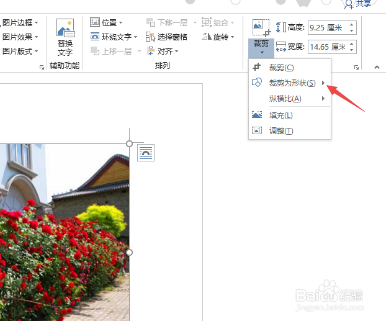Click the 对齐 align icon
Screen dimensions: 386x321
tap(151, 51)
